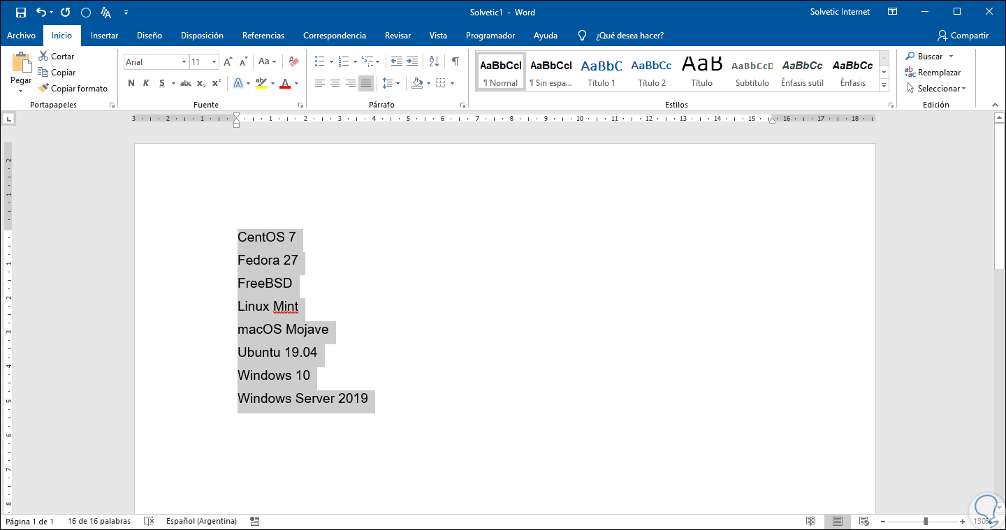Switch to Read Mode view in status bar
The image size is (1006, 530).
(x=811, y=522)
